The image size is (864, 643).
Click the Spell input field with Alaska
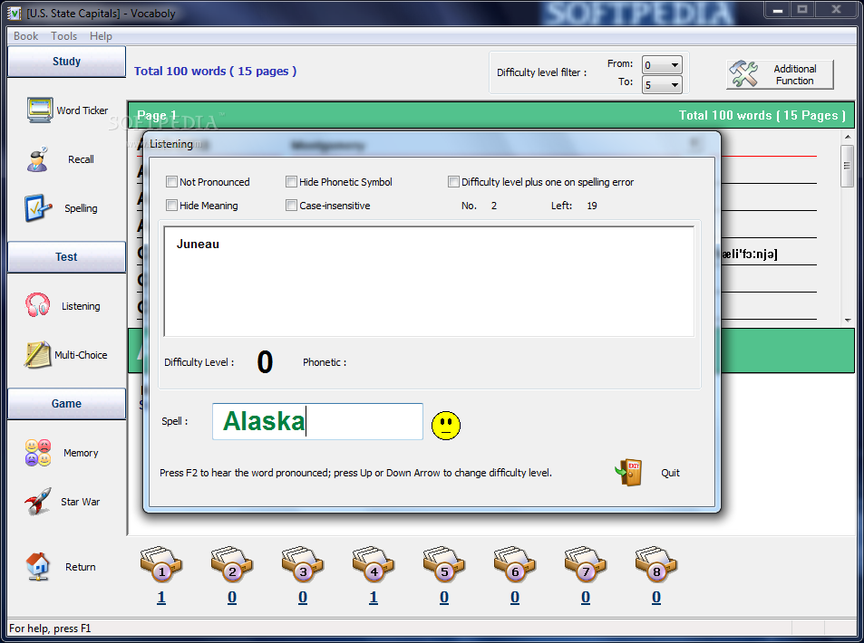point(317,421)
